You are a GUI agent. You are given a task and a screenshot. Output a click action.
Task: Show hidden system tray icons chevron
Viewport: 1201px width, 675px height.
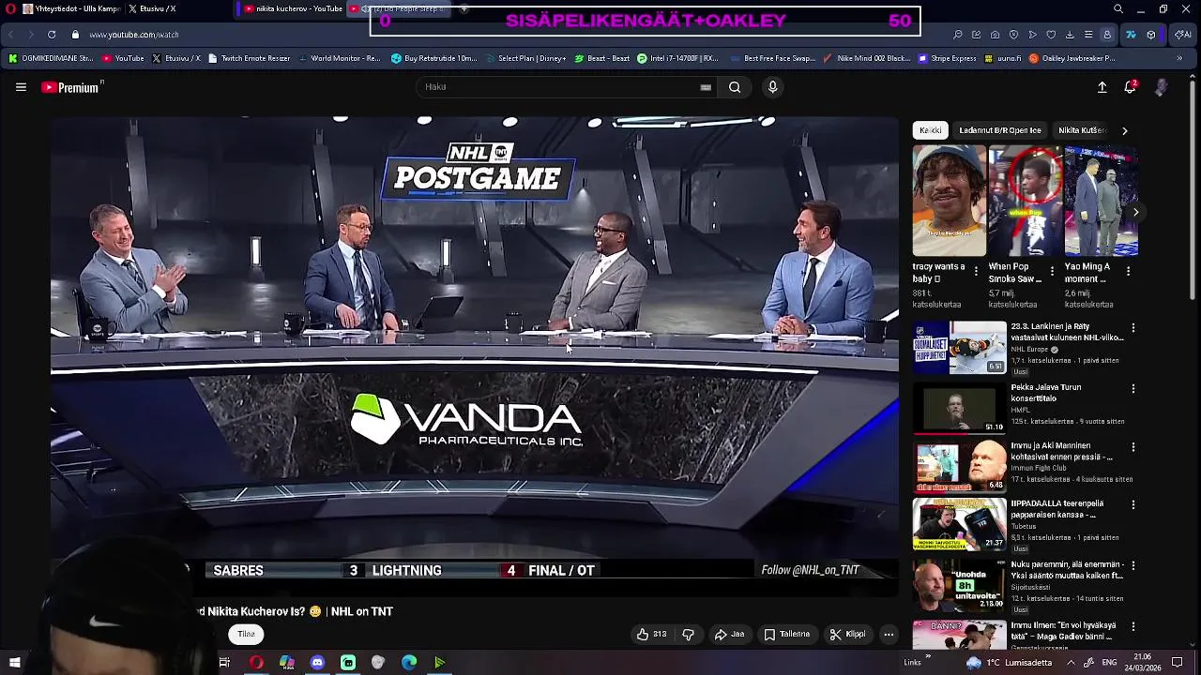pyautogui.click(x=1071, y=663)
